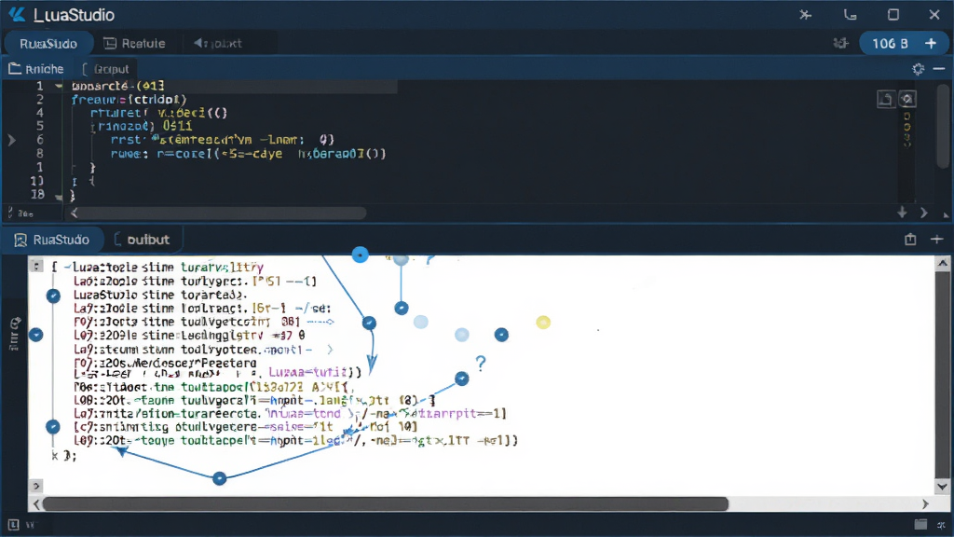
Task: Click the output panel's horizontal scrollbar thumb
Action: click(x=386, y=504)
